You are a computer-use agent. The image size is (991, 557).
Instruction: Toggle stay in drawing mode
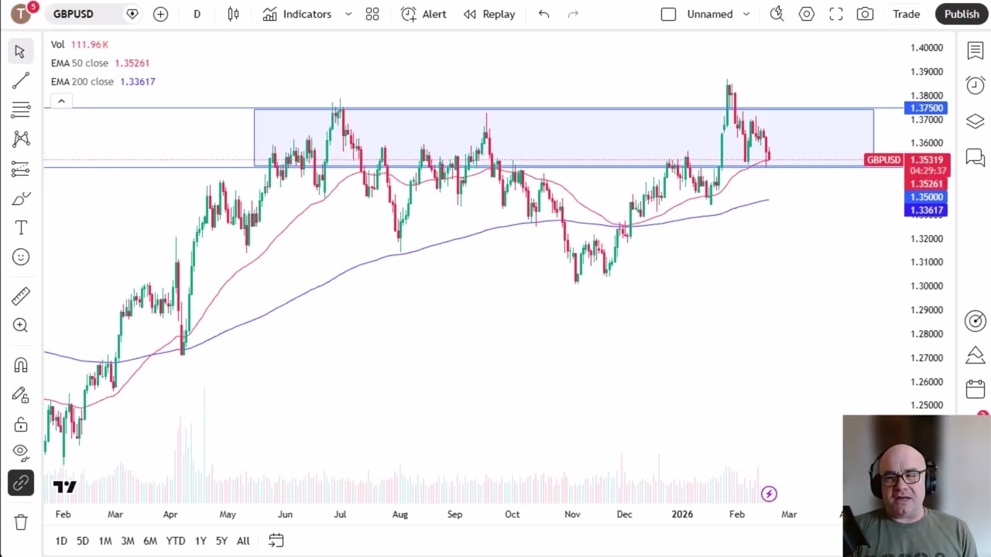[20, 395]
